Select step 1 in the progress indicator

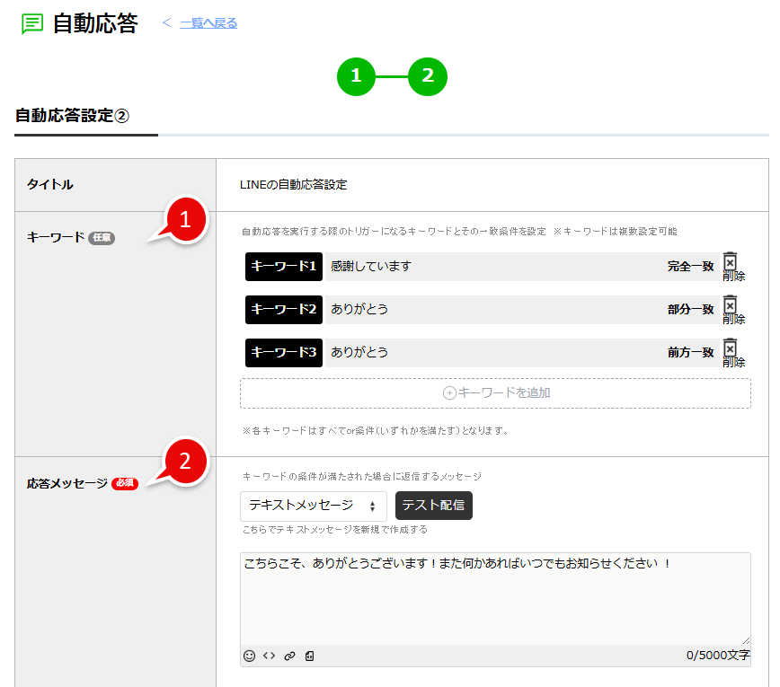click(356, 77)
